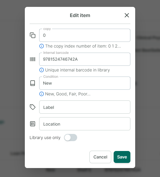Click info icon for condition hint
Viewport: 160px width, 177px height.
42,94
